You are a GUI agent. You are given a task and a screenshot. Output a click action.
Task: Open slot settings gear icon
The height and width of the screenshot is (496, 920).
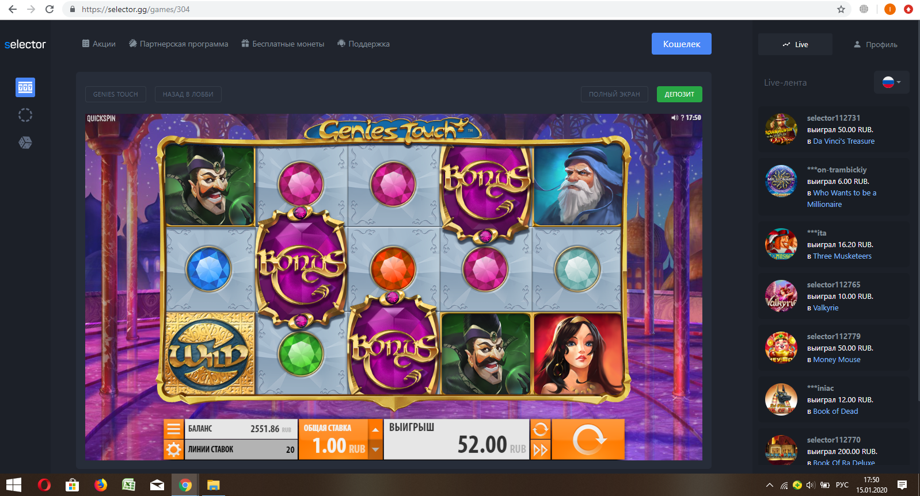tap(173, 449)
